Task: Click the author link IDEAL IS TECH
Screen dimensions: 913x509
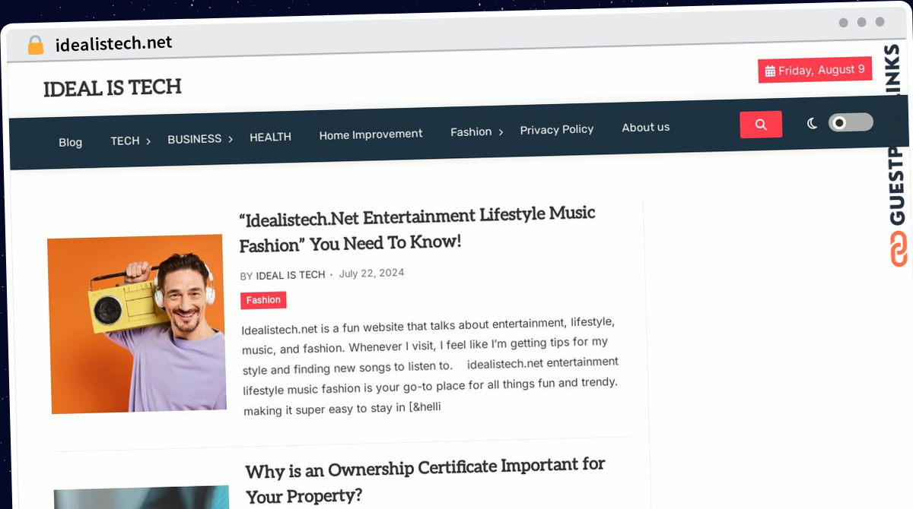Action: (290, 275)
